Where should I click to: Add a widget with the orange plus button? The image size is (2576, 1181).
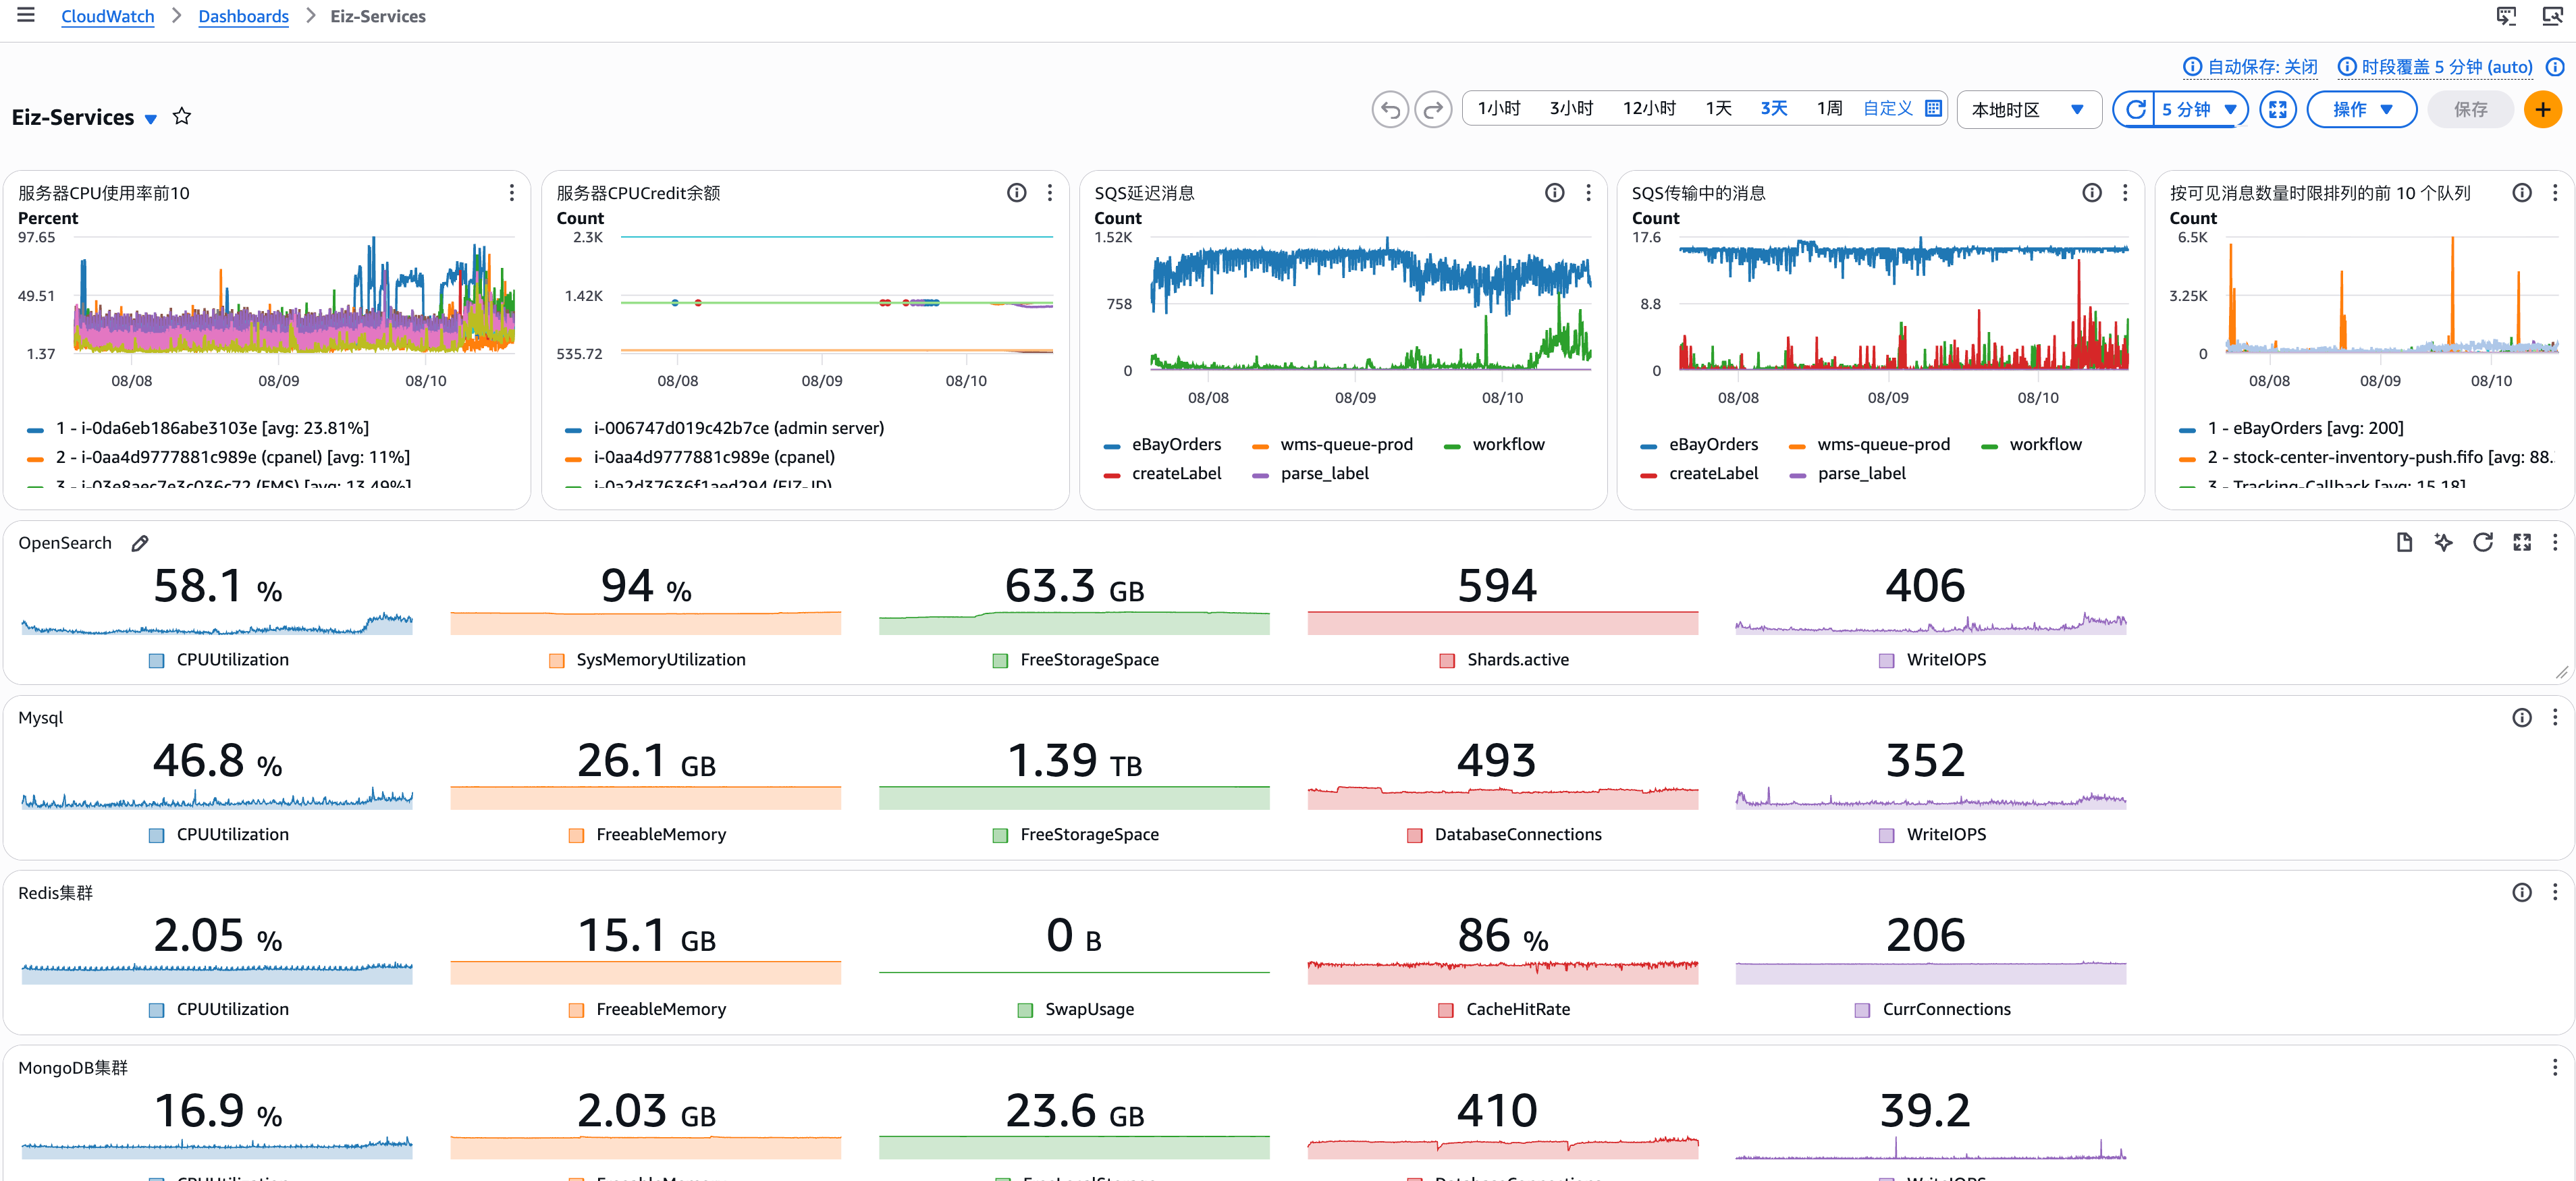click(x=2543, y=109)
